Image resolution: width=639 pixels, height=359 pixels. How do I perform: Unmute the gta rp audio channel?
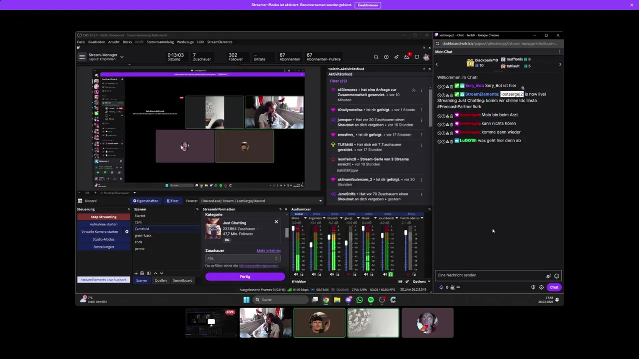coord(349,274)
